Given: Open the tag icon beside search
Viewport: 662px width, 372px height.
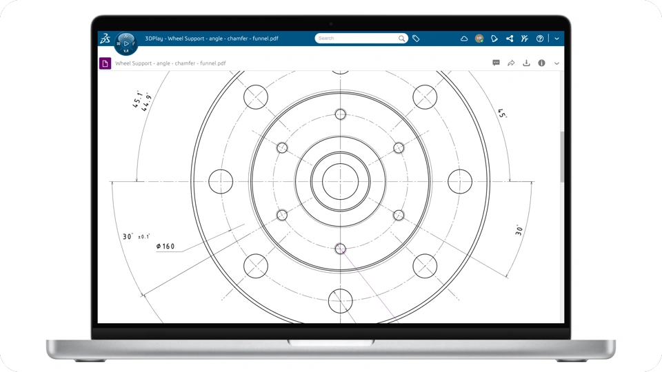Looking at the screenshot, I should click(416, 39).
